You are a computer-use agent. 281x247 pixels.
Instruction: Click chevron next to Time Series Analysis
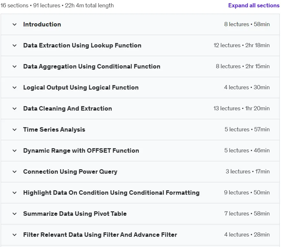point(15,129)
